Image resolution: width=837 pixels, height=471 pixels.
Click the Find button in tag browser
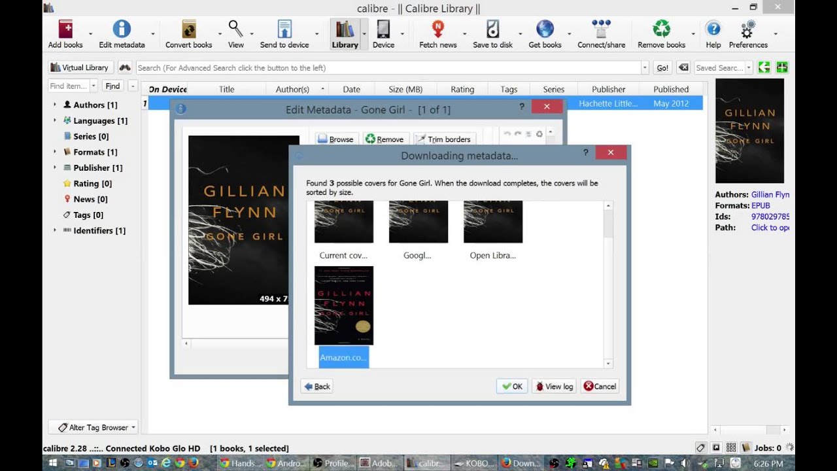pyautogui.click(x=112, y=86)
